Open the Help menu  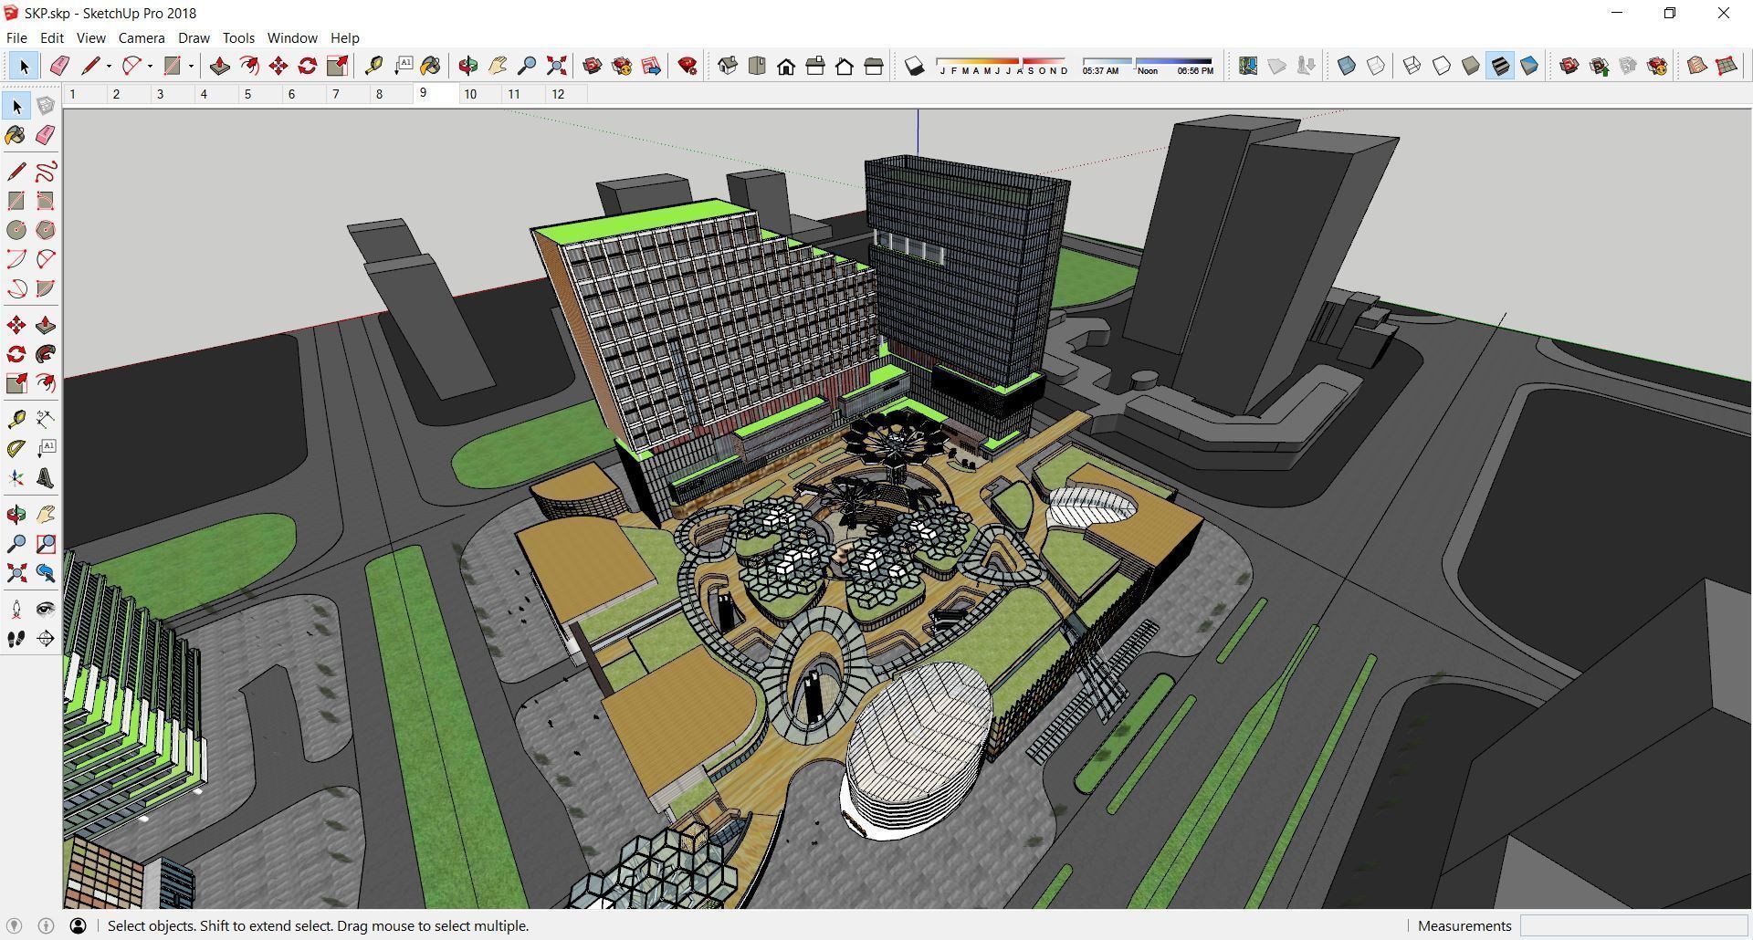pos(344,37)
